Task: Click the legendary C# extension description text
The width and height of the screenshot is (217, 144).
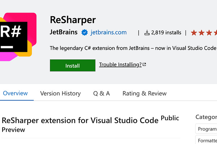Action: tap(133, 48)
